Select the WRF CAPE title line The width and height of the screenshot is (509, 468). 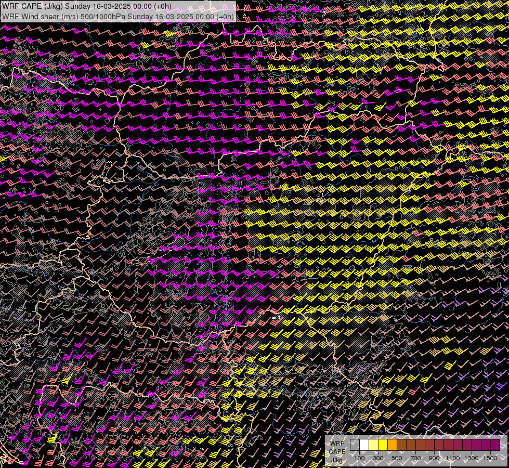click(x=87, y=6)
